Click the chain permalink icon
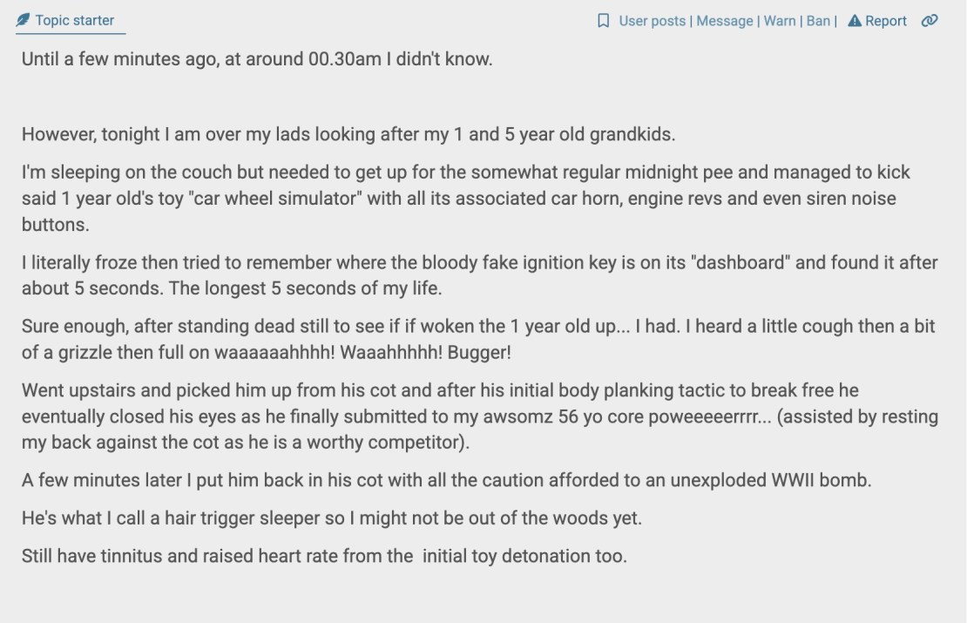This screenshot has width=967, height=623. [930, 21]
